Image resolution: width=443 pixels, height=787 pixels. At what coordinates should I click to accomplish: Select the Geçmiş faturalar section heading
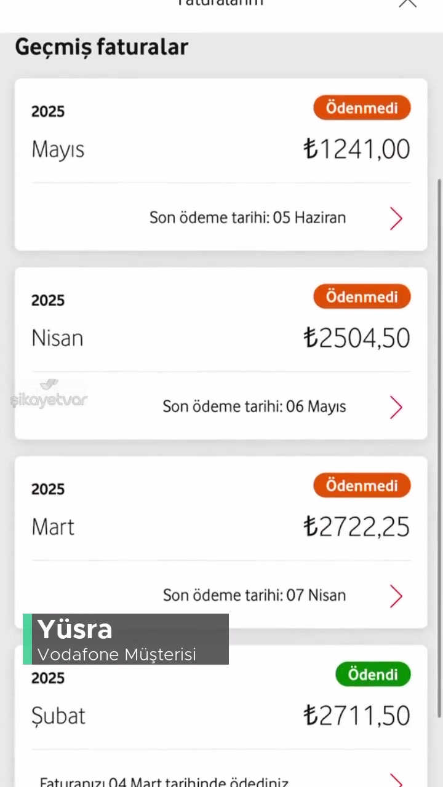102,47
